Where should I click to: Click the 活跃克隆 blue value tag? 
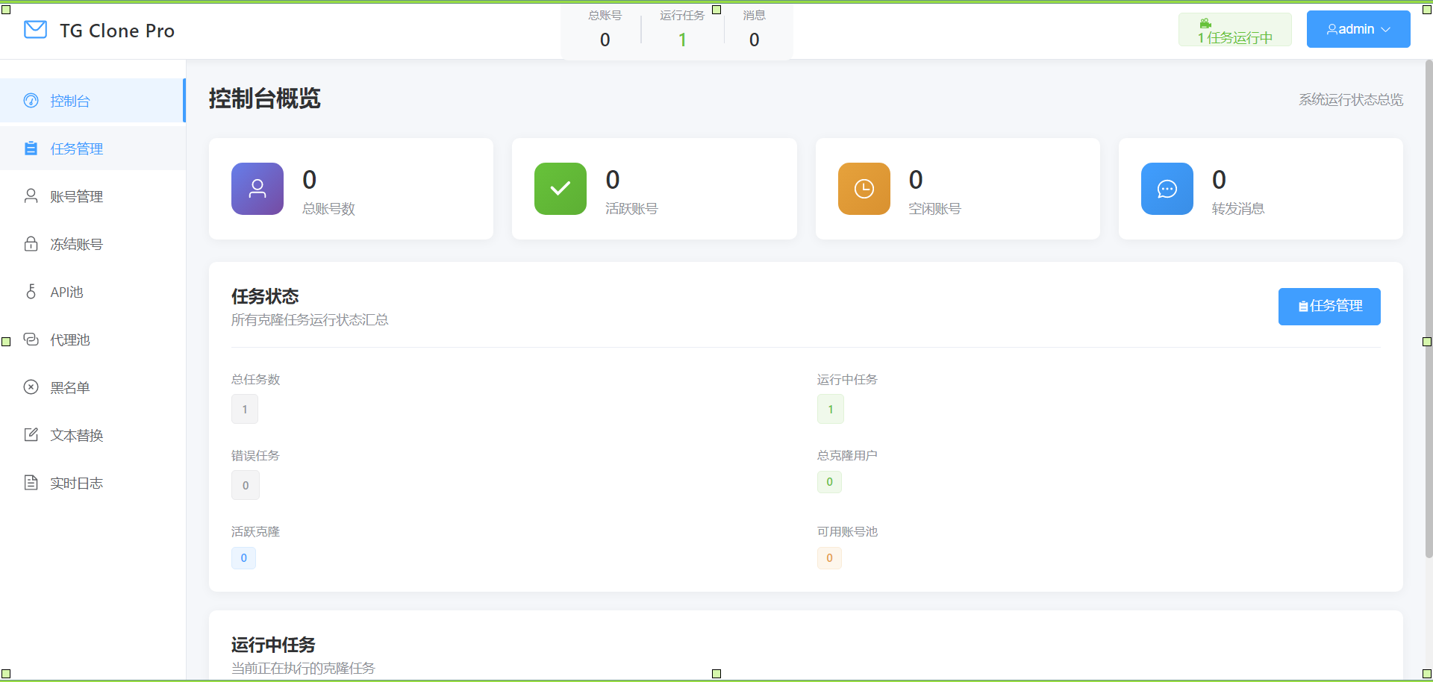[243, 558]
